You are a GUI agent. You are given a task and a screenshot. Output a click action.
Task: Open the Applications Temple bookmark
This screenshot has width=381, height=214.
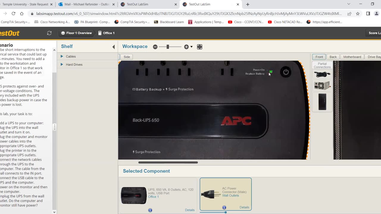[206, 22]
